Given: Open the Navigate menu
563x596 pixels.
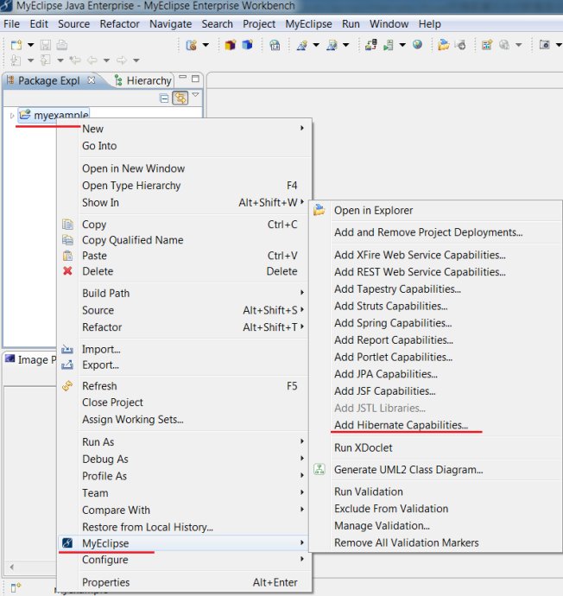Looking at the screenshot, I should (x=171, y=24).
